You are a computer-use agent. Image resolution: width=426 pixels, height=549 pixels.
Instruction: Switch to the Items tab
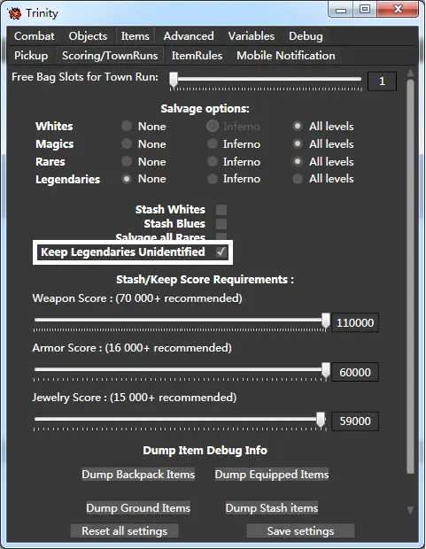tap(135, 36)
